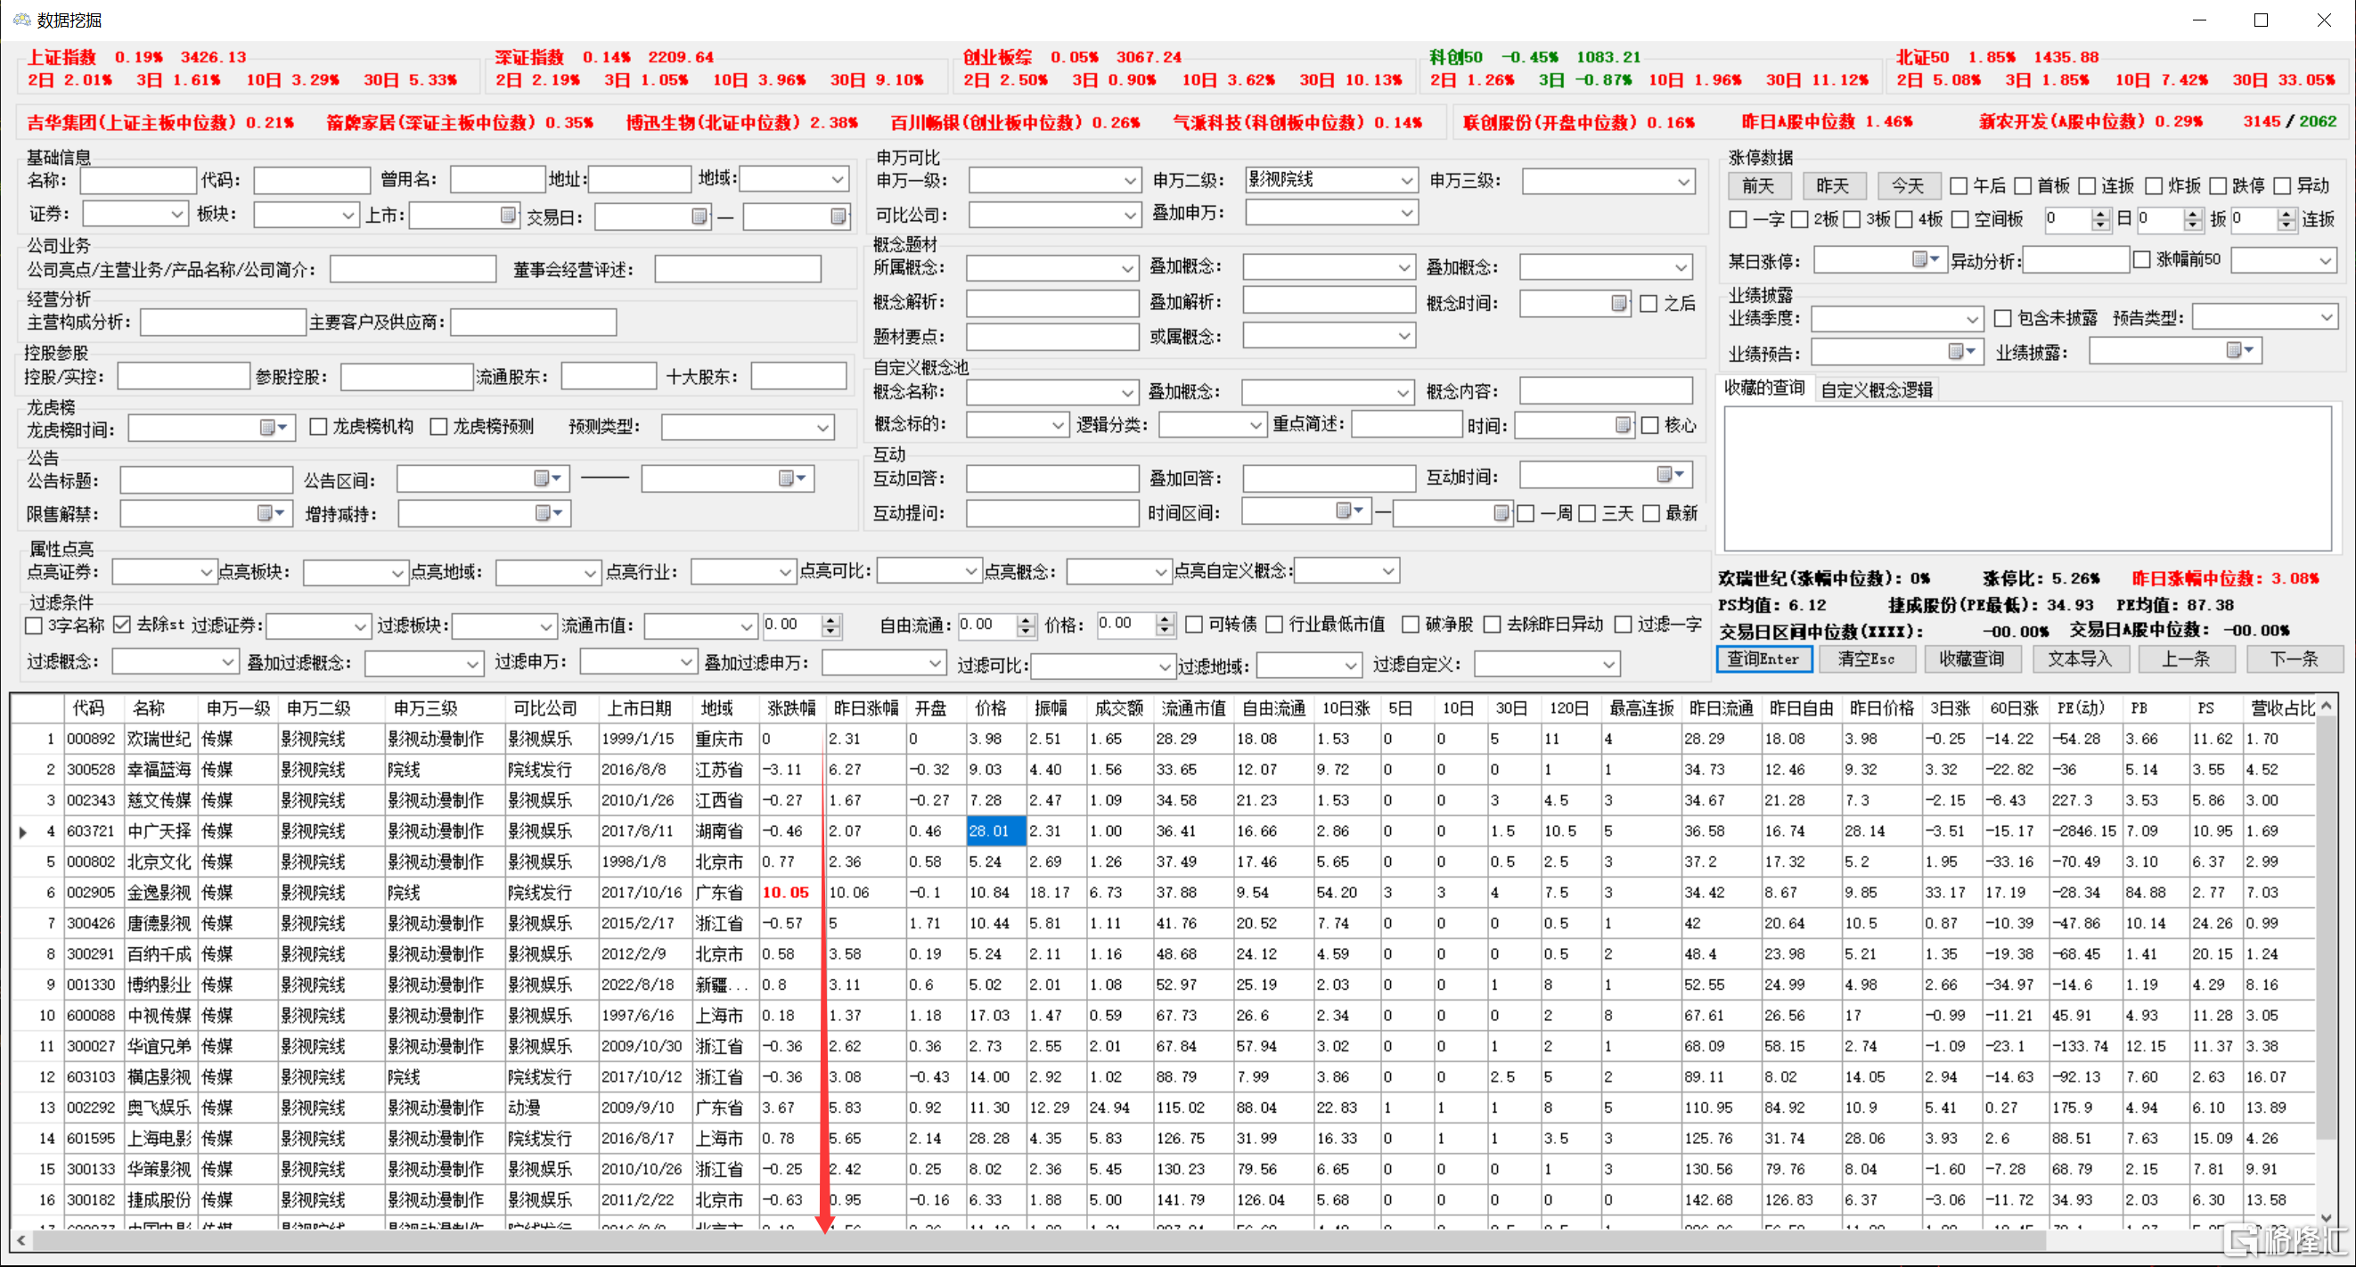Sort table by 成交额 column header

point(1117,708)
